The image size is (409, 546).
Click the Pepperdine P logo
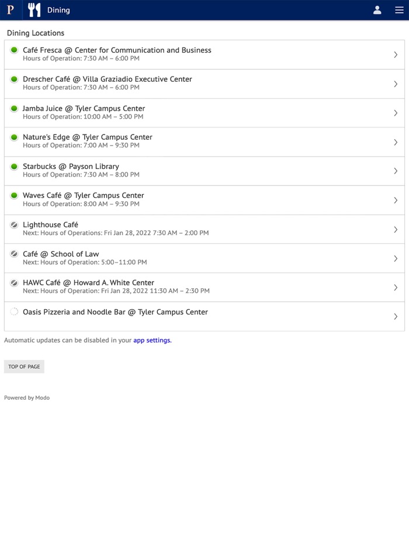(x=11, y=10)
